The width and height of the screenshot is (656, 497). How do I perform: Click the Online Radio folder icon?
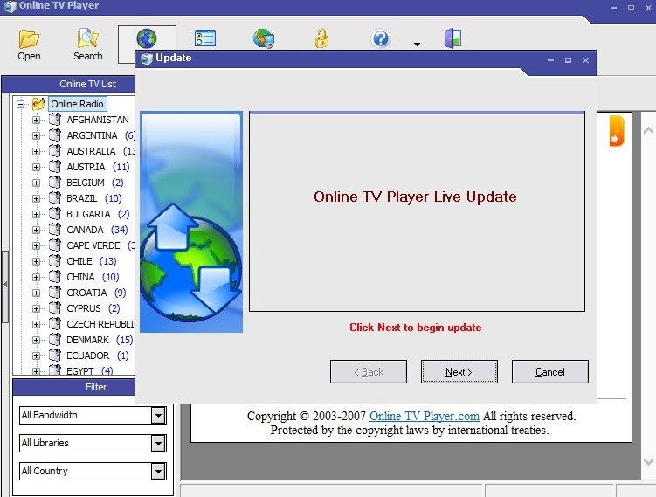38,103
